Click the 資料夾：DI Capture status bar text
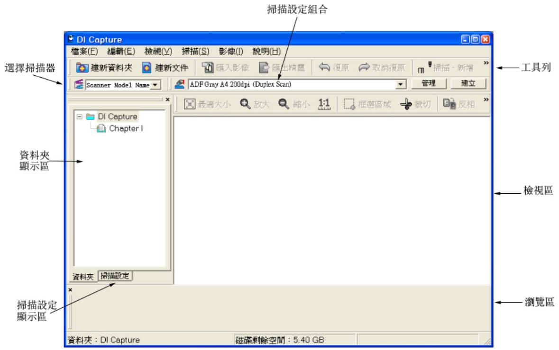 [104, 340]
